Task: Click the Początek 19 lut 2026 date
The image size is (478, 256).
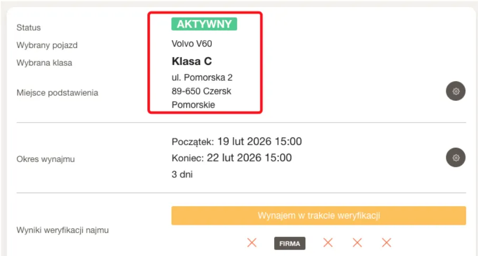Action: 237,141
